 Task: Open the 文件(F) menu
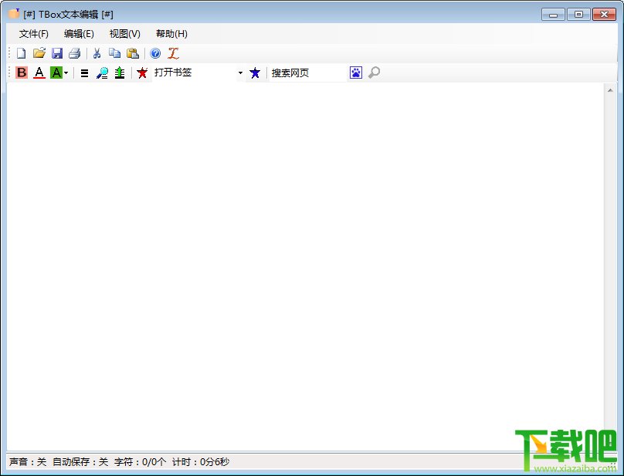click(34, 34)
